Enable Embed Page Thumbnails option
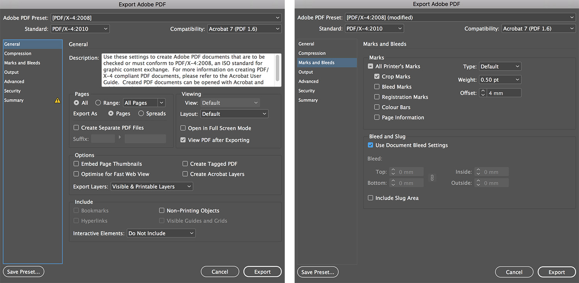The width and height of the screenshot is (579, 283). (x=76, y=164)
